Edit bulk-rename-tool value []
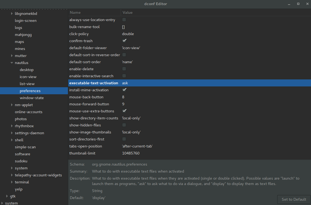Image resolution: width=311 pixels, height=205 pixels. tap(123, 27)
